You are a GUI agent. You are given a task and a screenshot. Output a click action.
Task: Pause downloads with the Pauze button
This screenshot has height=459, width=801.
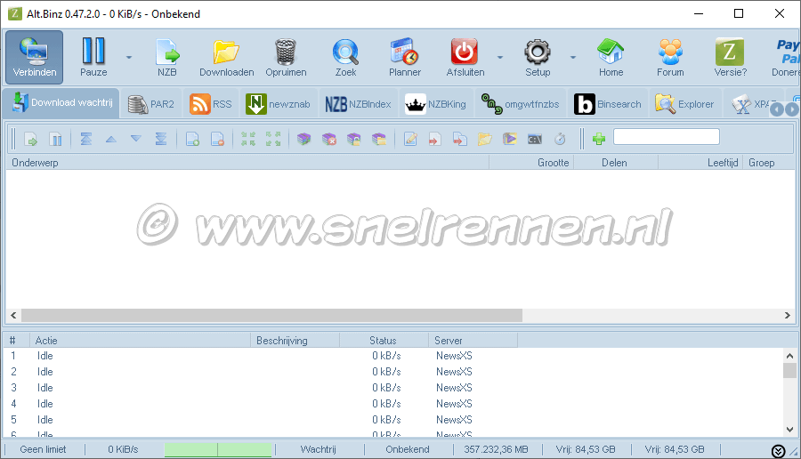93,57
